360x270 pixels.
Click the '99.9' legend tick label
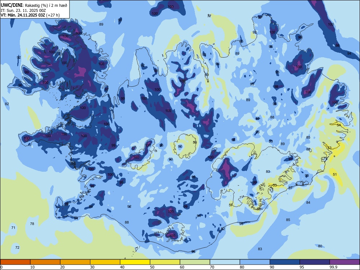click(333, 267)
